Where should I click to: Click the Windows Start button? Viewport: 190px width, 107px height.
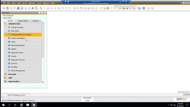(x=3, y=105)
